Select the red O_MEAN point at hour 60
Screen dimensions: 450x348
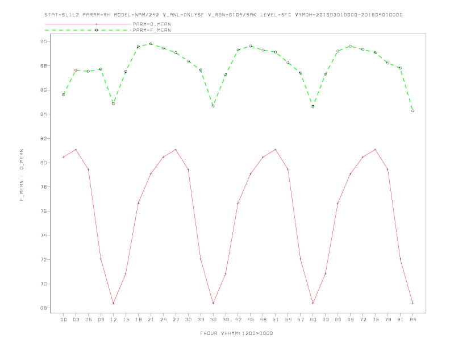click(313, 303)
